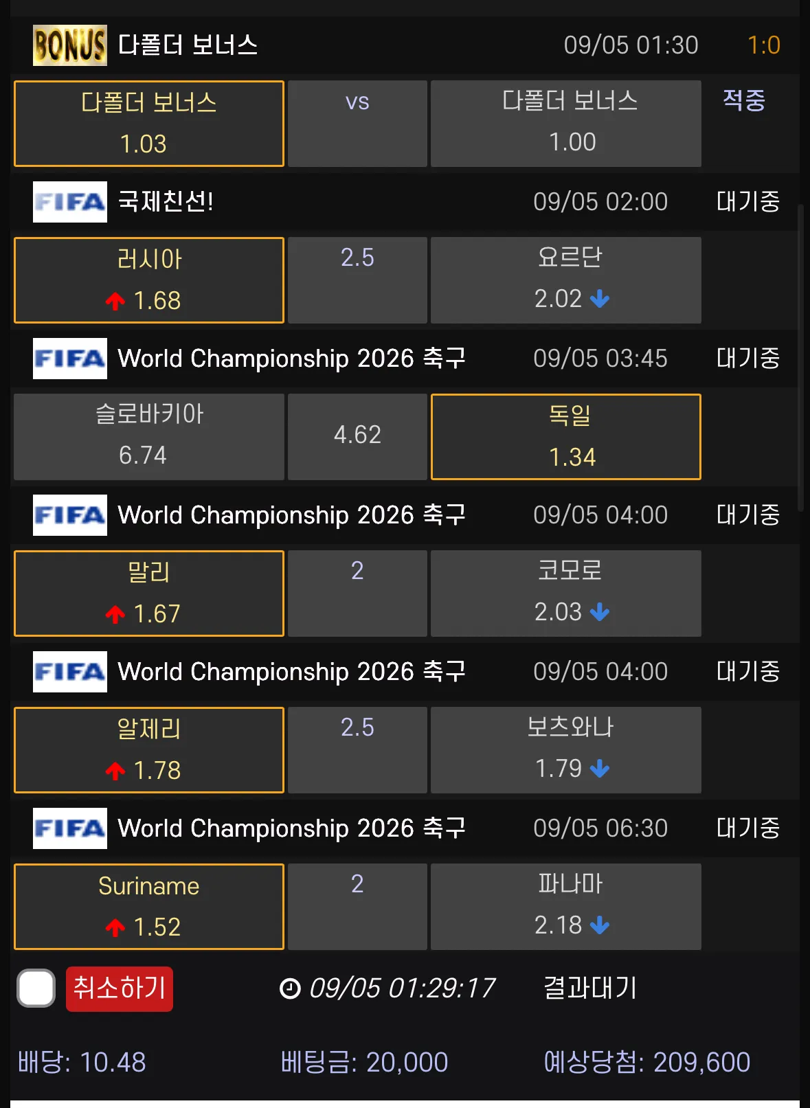Viewport: 810px width, 1108px height.
Task: Click the red up arrow beside 러시아 odds
Action: (115, 301)
